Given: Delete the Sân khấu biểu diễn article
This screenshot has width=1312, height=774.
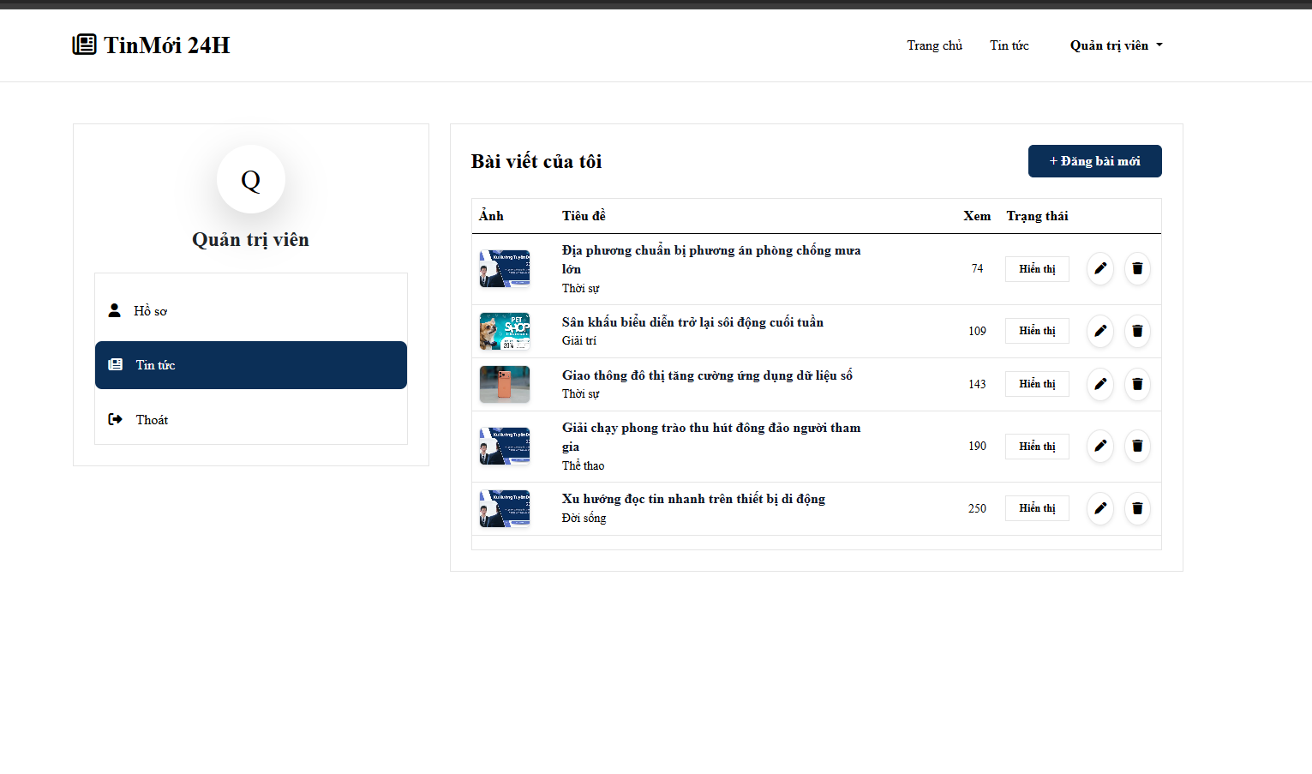Looking at the screenshot, I should tap(1137, 331).
